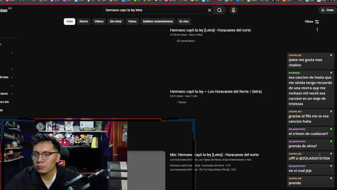Click Kick badge on HYUGOLOL's chat message

tap(331, 73)
